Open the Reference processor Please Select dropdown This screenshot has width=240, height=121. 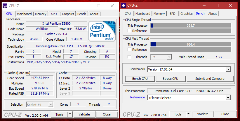coord(228,98)
